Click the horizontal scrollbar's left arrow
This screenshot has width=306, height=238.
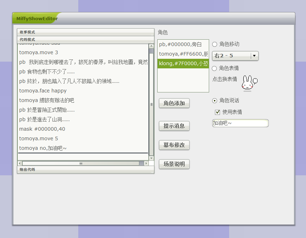click(20, 163)
